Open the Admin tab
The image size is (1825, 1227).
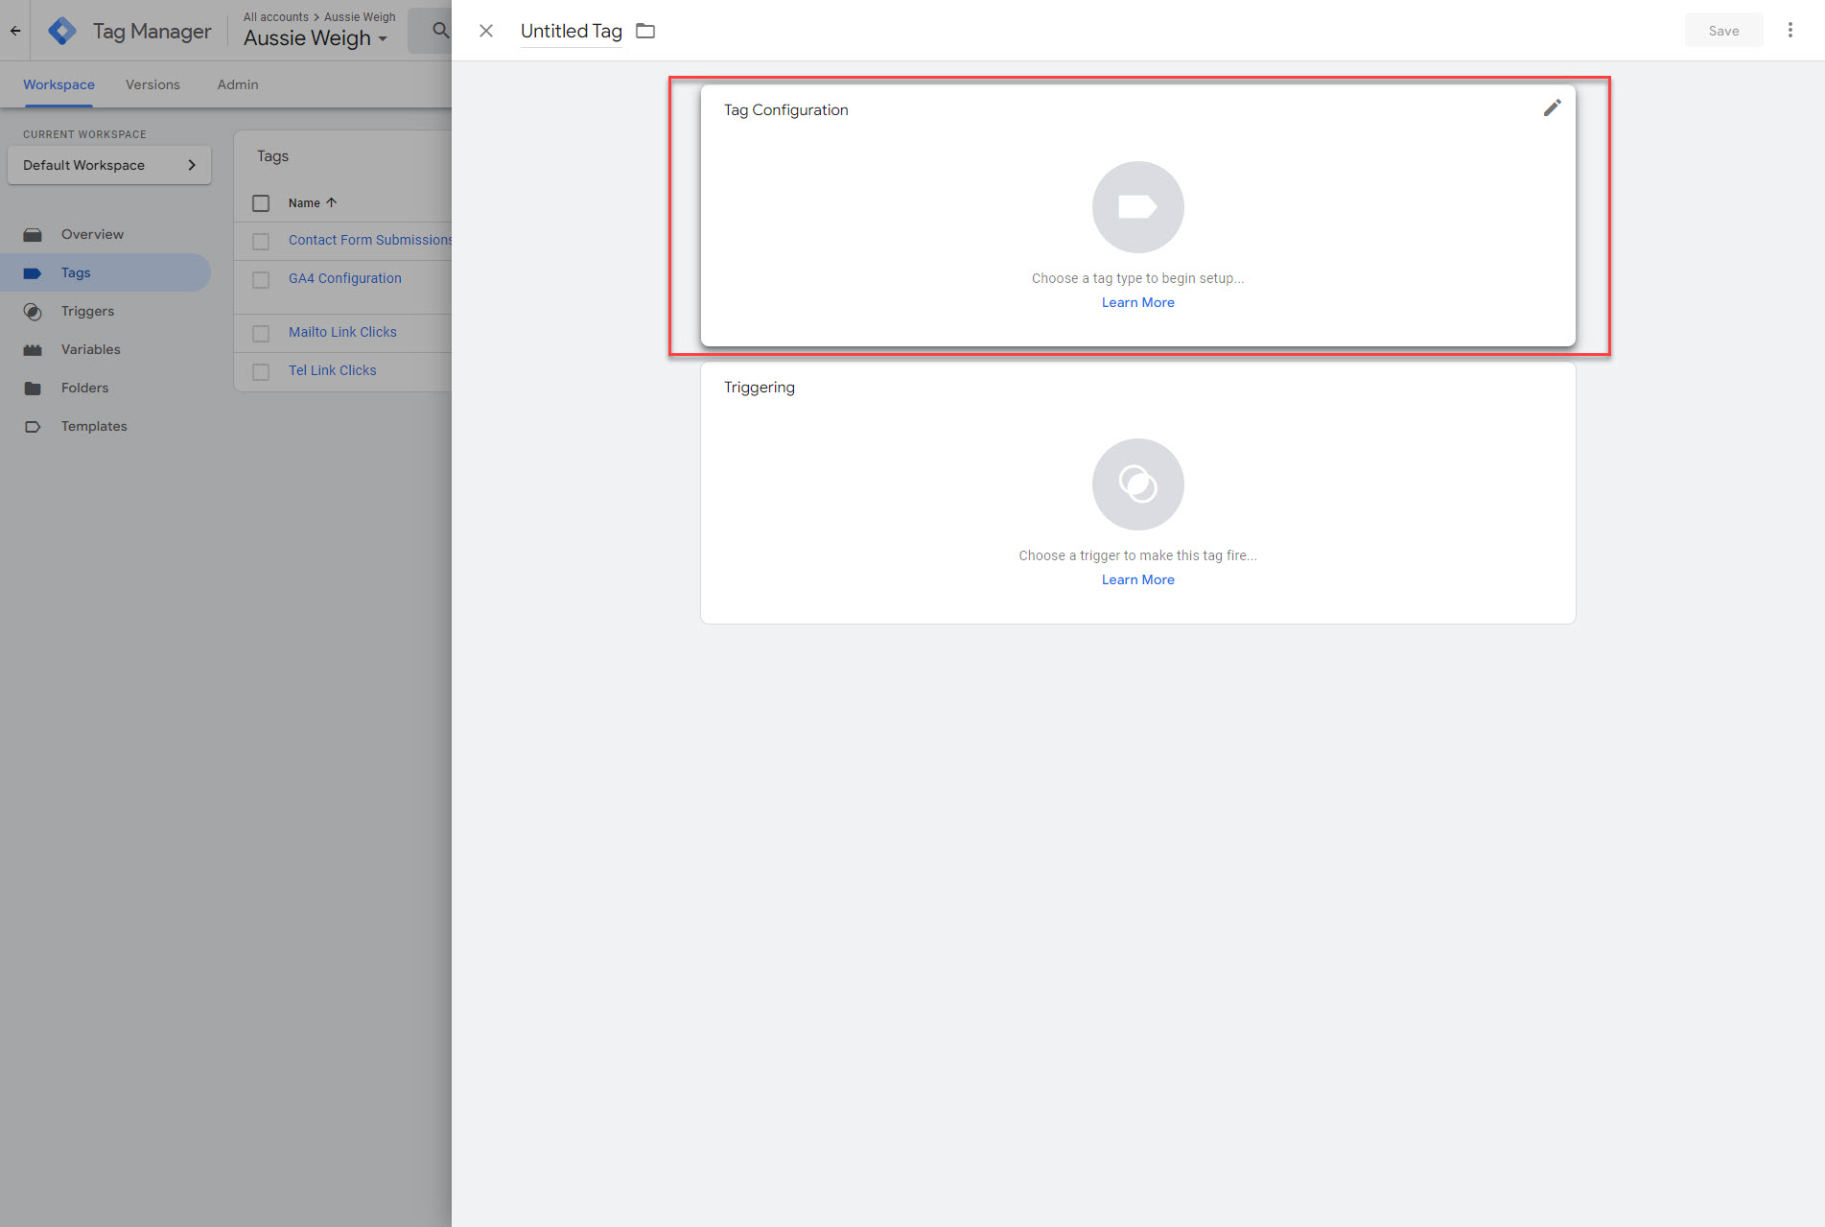click(x=237, y=84)
